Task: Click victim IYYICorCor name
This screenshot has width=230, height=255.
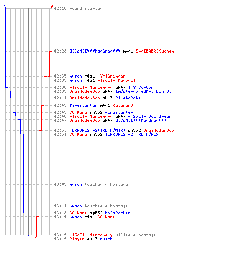Action: (141, 87)
